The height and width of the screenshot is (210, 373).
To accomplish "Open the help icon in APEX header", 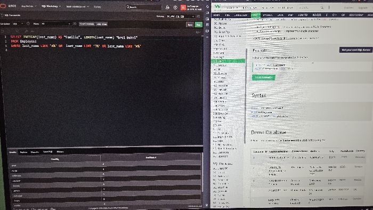I will click(175, 7).
